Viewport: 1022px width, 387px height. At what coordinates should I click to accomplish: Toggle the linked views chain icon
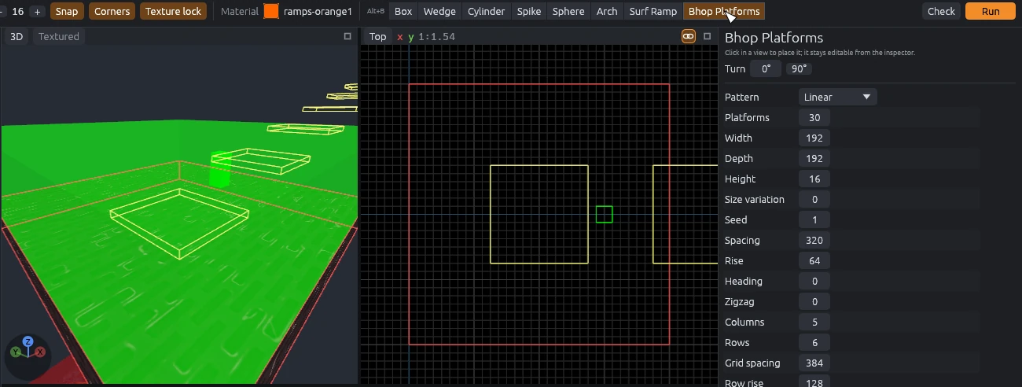click(688, 36)
